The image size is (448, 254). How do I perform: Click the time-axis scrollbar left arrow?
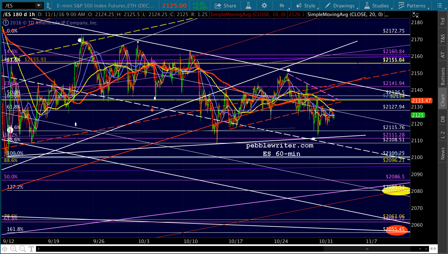[38, 249]
